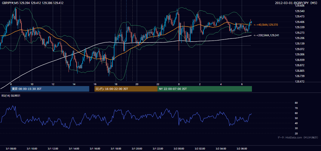321x151 pixels.
Task: Click the 3/1 10:00 date axis label
Action: pyautogui.click(x=32, y=148)
